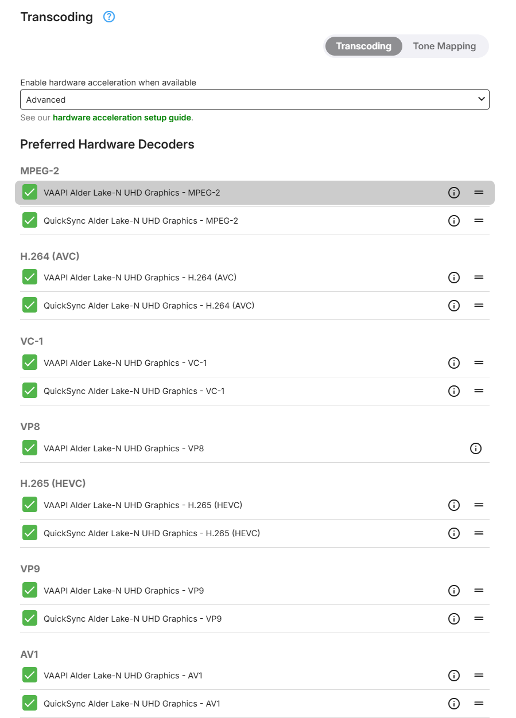Screen dimensions: 516x718
Task: Open the Transcoding help question mark icon
Action: [x=109, y=17]
